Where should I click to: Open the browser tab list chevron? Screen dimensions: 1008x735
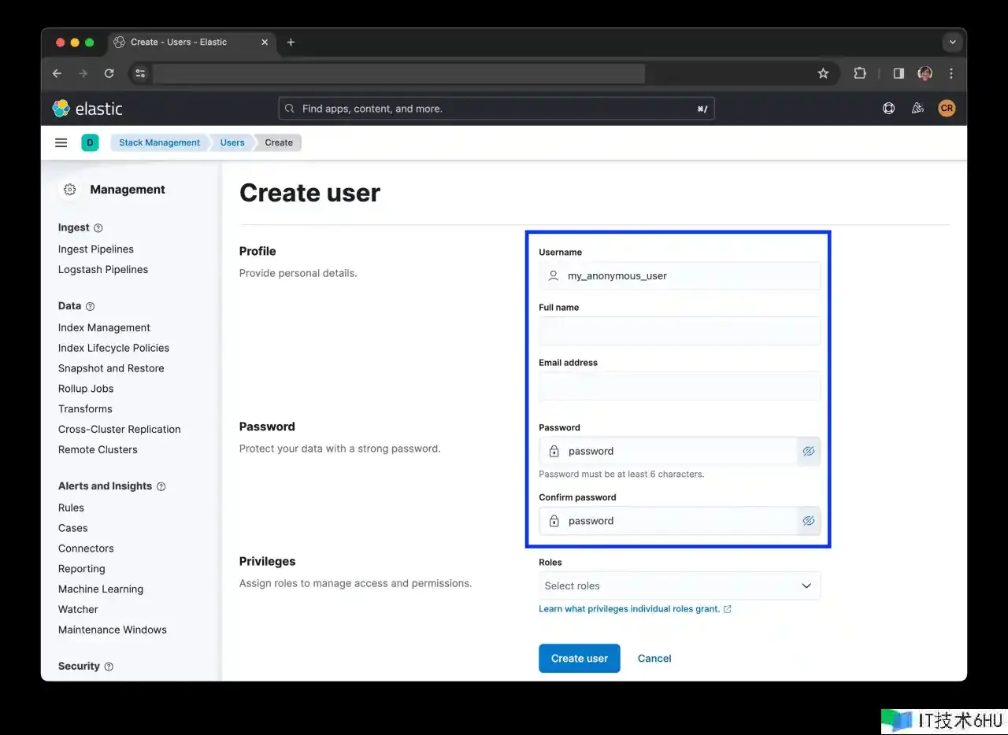(952, 42)
